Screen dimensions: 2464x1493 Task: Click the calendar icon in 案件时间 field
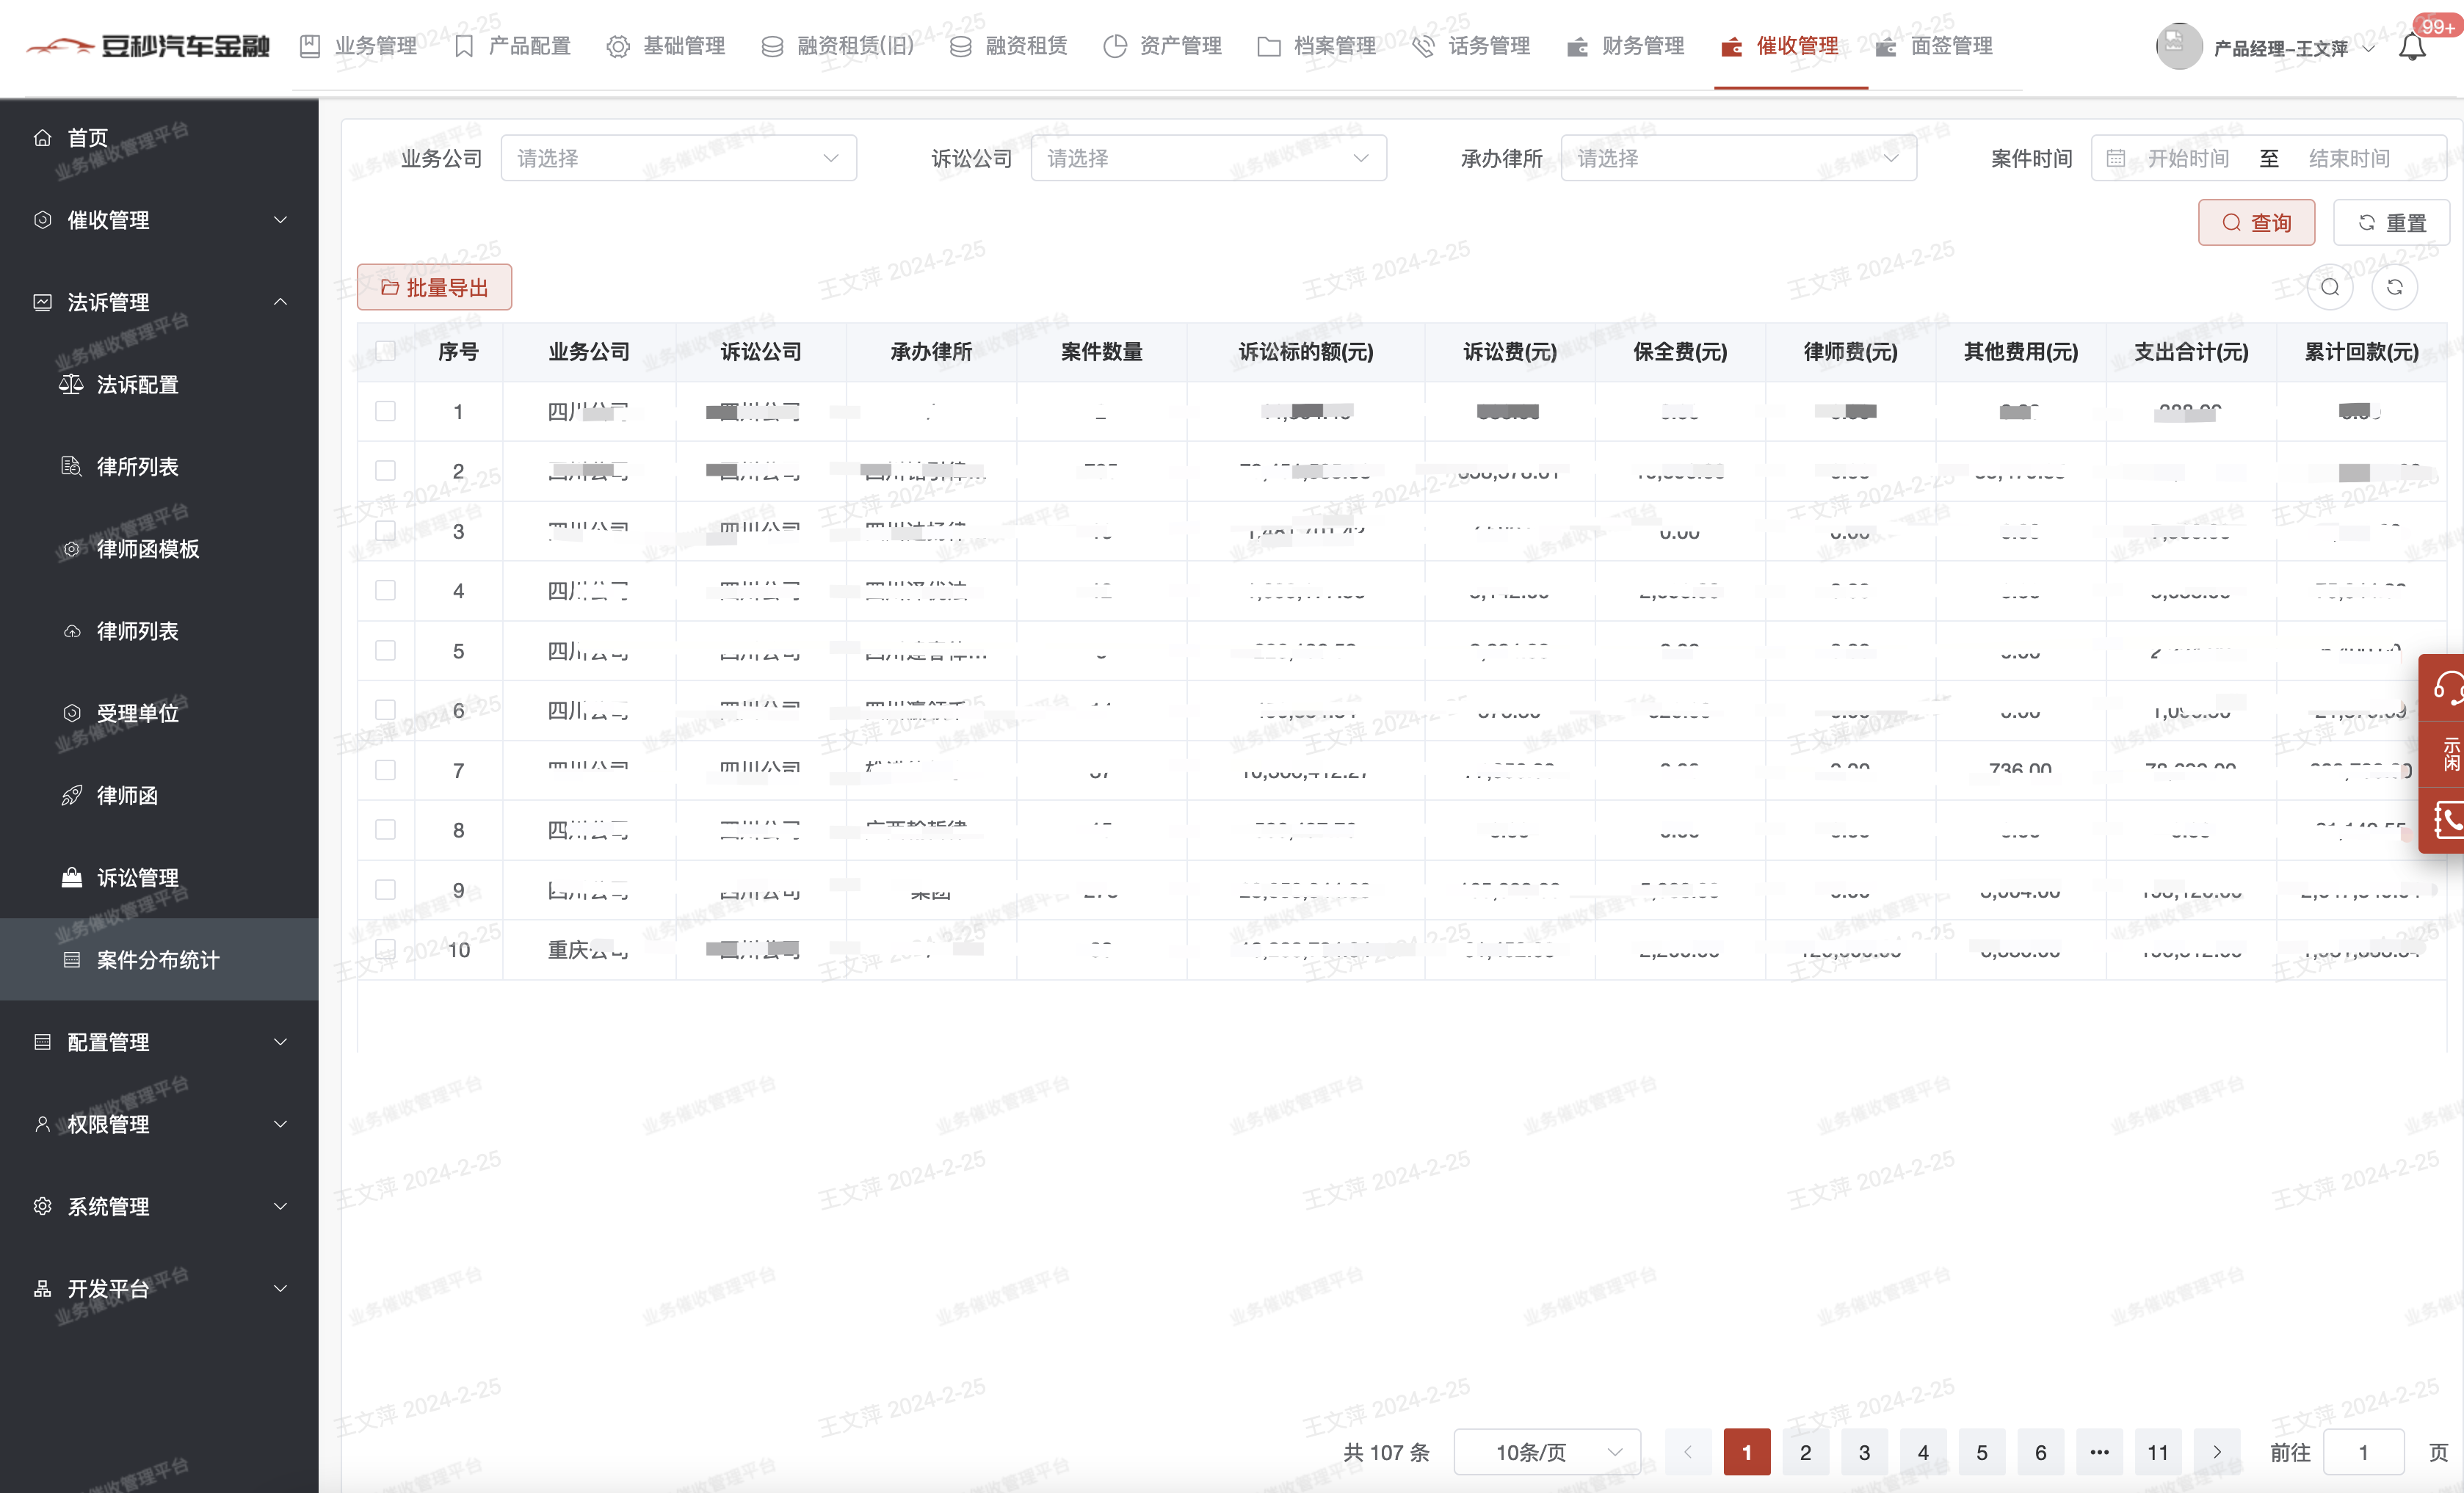[x=2116, y=159]
